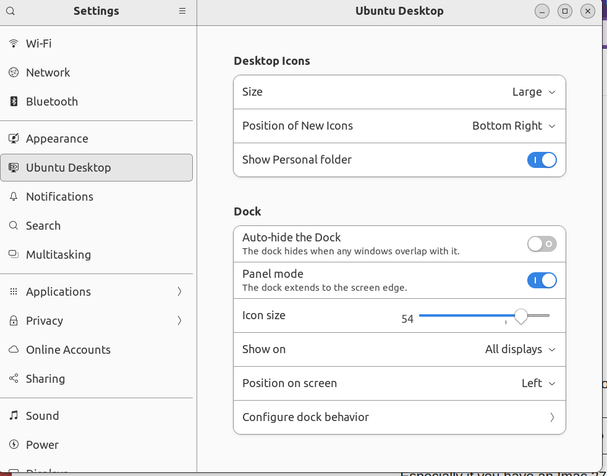
Task: Enable Auto-hide the Dock switch
Action: tap(541, 244)
